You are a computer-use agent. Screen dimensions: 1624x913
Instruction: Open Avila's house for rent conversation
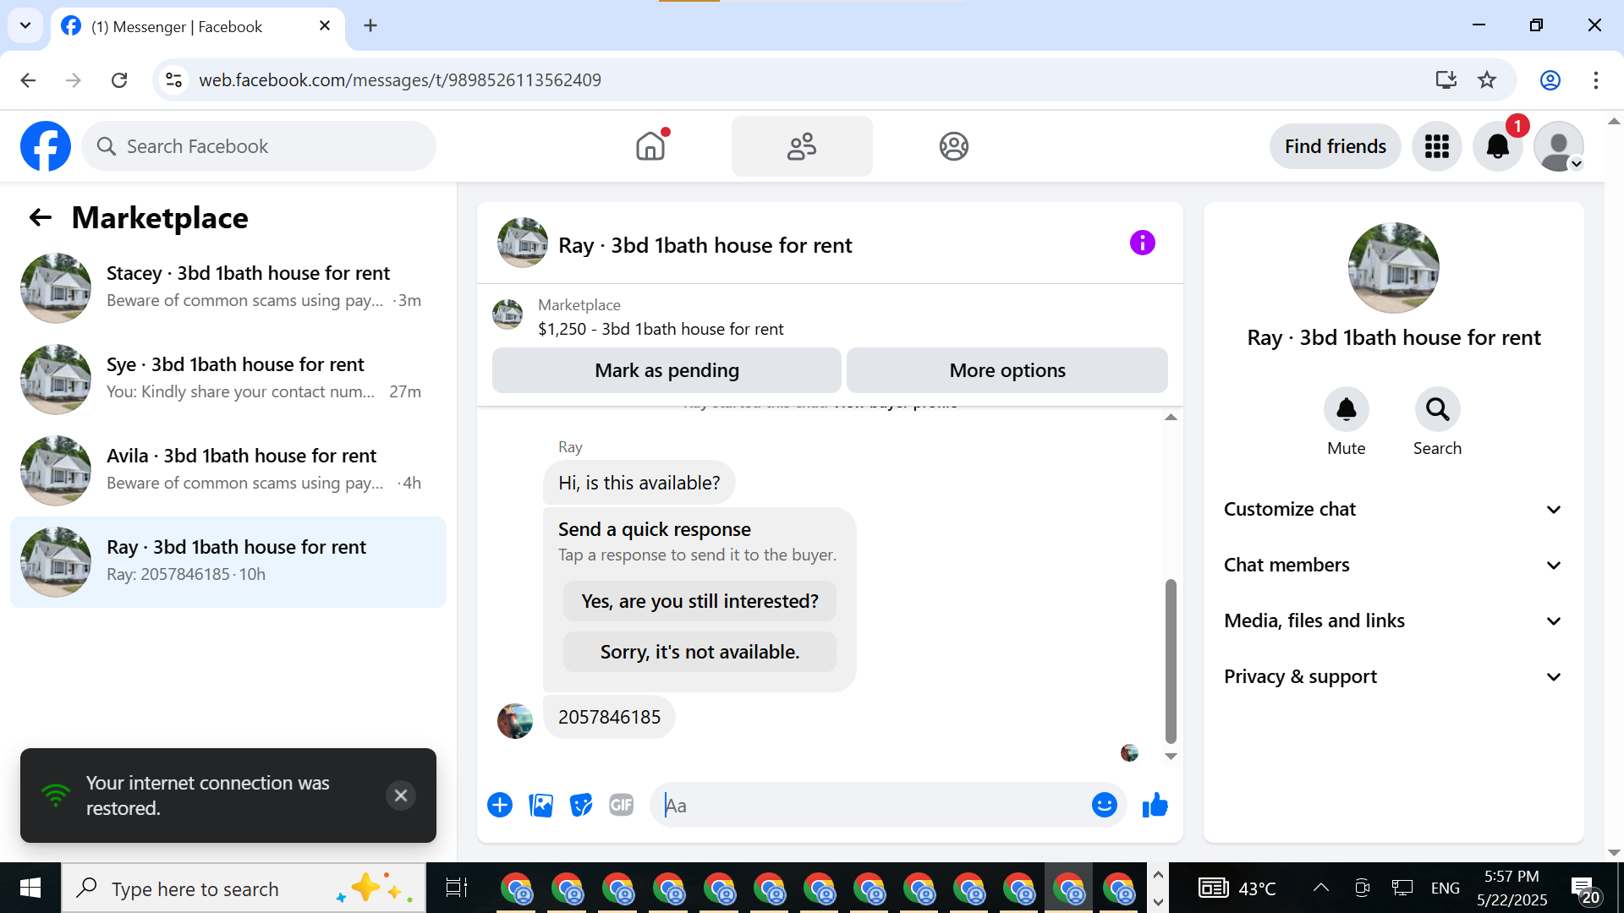click(x=228, y=470)
